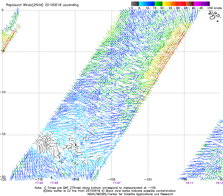Click the purple time label '17:46'
Viewport: 223px width, 196px height.
(54, 183)
